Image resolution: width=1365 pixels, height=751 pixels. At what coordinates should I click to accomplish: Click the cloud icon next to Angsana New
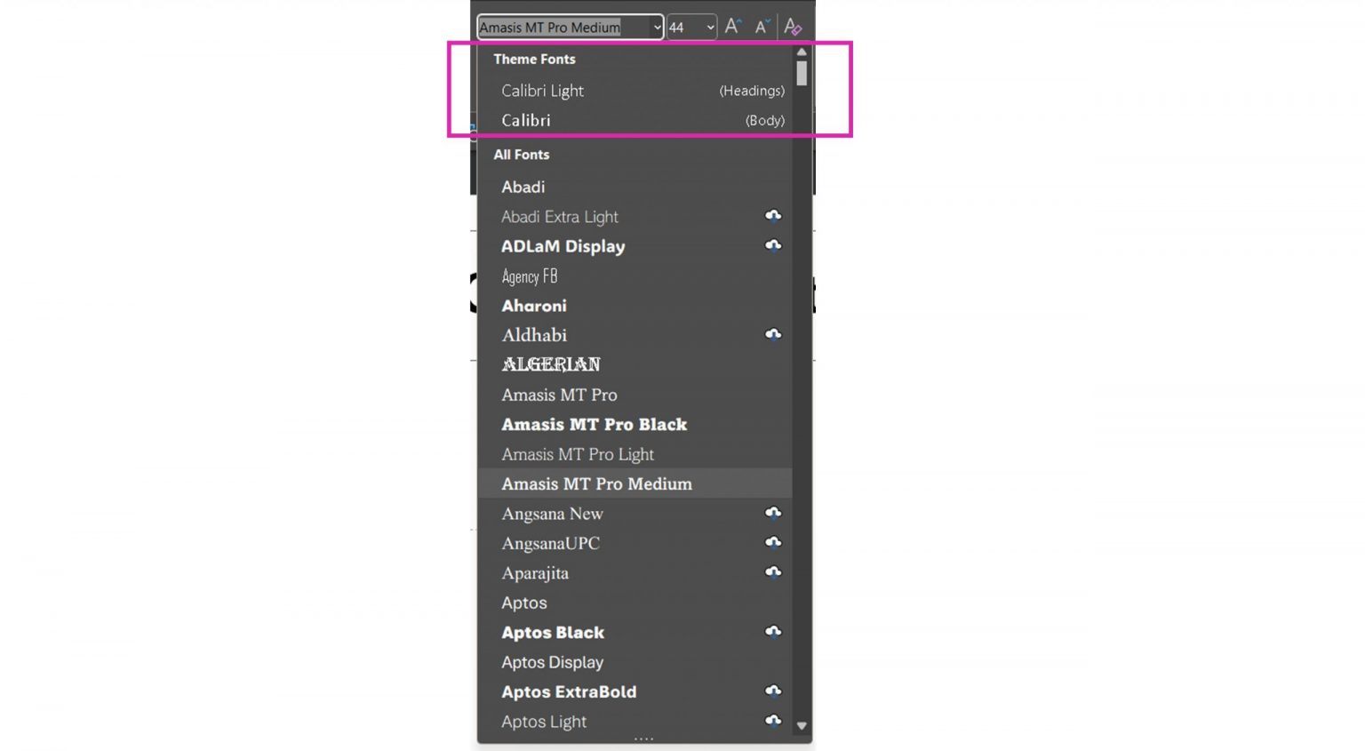pyautogui.click(x=772, y=512)
